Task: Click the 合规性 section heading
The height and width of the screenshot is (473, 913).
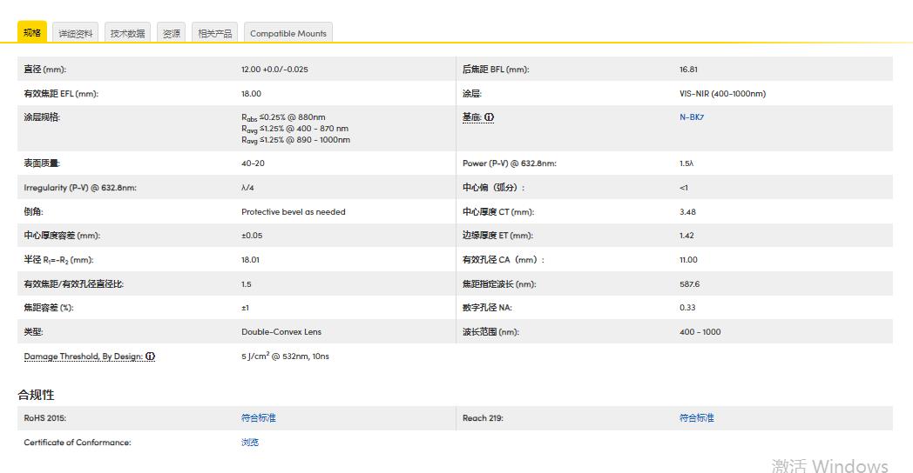Action: pos(36,395)
